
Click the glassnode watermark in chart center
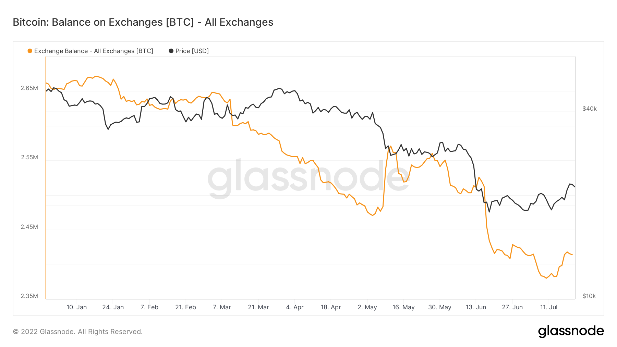click(x=308, y=178)
